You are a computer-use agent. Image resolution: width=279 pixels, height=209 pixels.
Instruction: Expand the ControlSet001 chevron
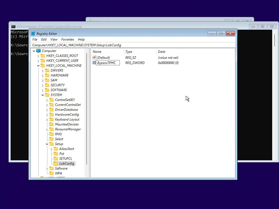(47, 100)
